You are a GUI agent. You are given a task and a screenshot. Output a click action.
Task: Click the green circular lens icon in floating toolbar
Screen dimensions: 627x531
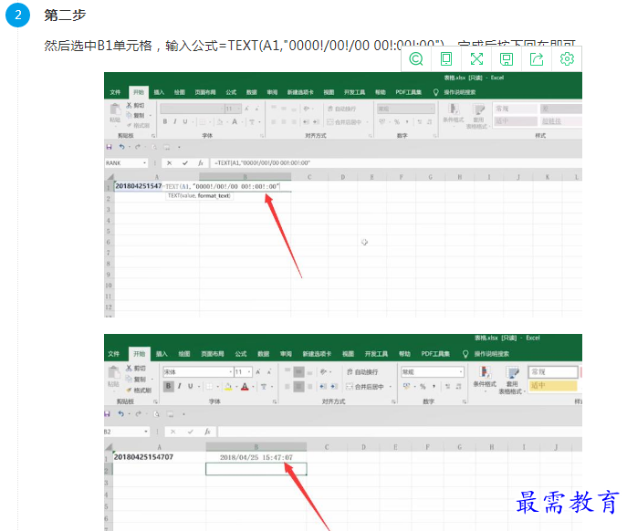click(416, 59)
